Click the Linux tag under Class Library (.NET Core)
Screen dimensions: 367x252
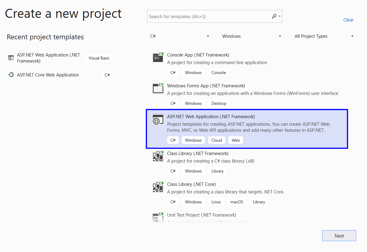tap(216, 202)
